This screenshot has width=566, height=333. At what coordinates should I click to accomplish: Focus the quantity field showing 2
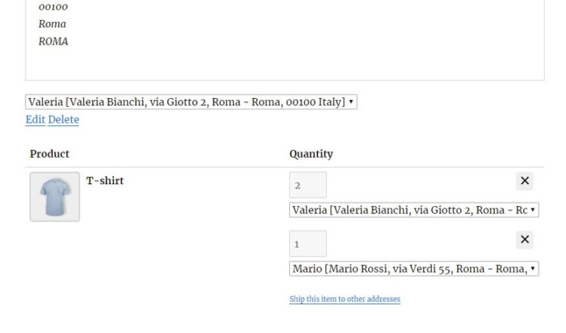tap(308, 185)
